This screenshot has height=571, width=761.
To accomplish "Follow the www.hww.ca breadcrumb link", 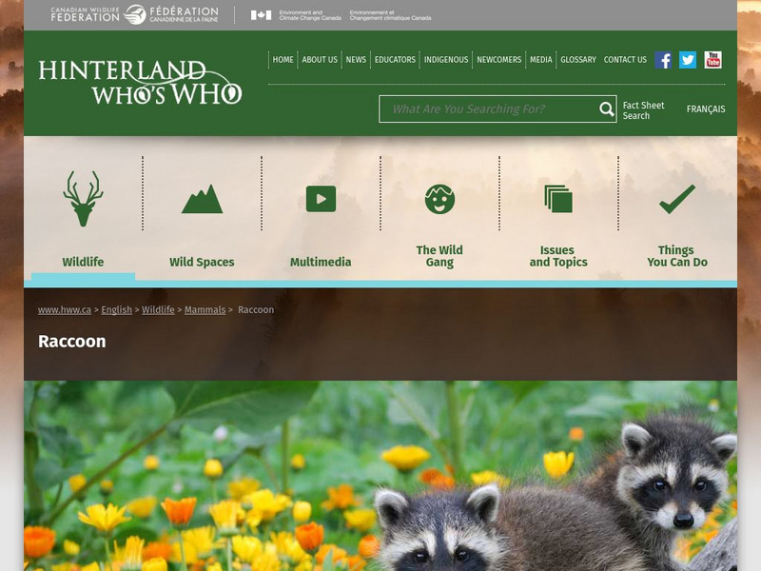I will tap(65, 310).
